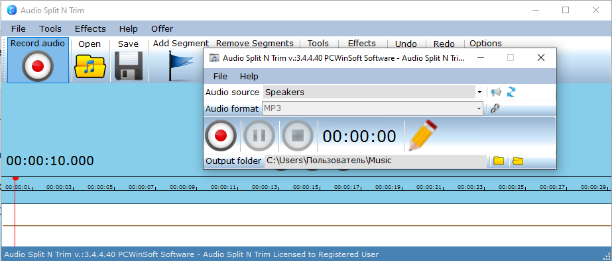
Task: Open the output folder with the second folder icon
Action: [518, 161]
